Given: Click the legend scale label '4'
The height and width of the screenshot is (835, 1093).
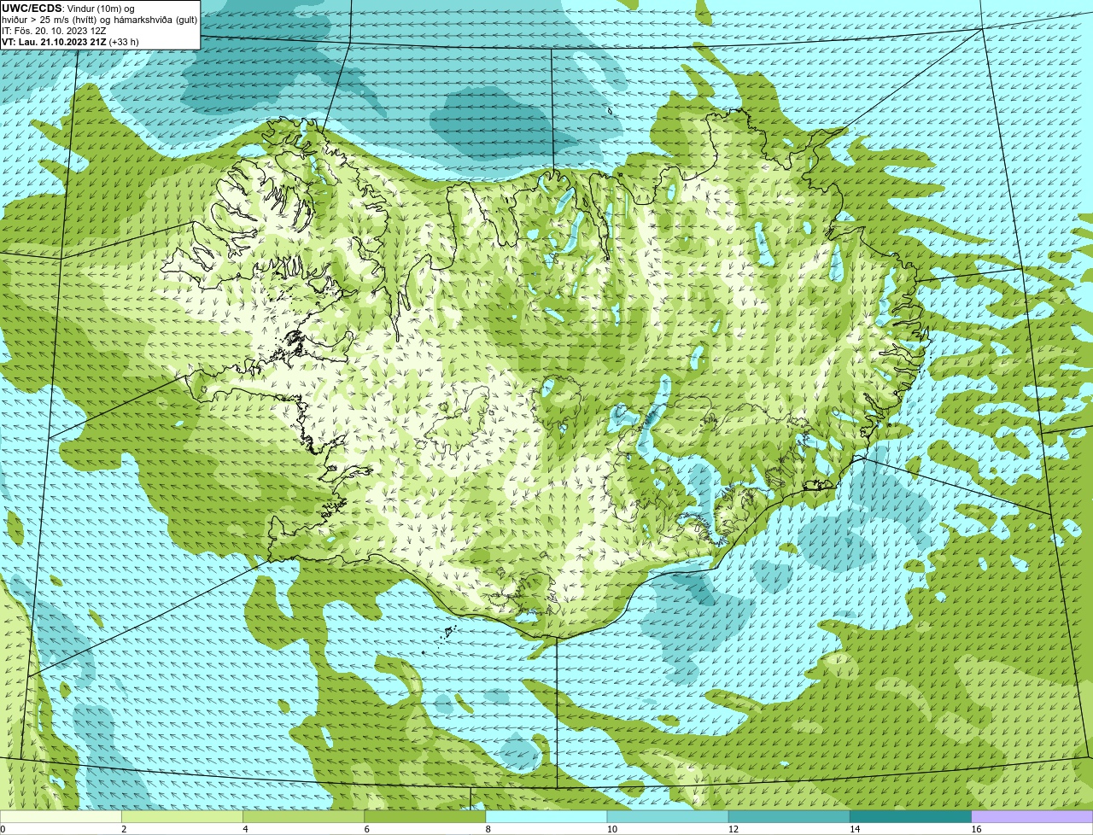Looking at the screenshot, I should [x=245, y=829].
